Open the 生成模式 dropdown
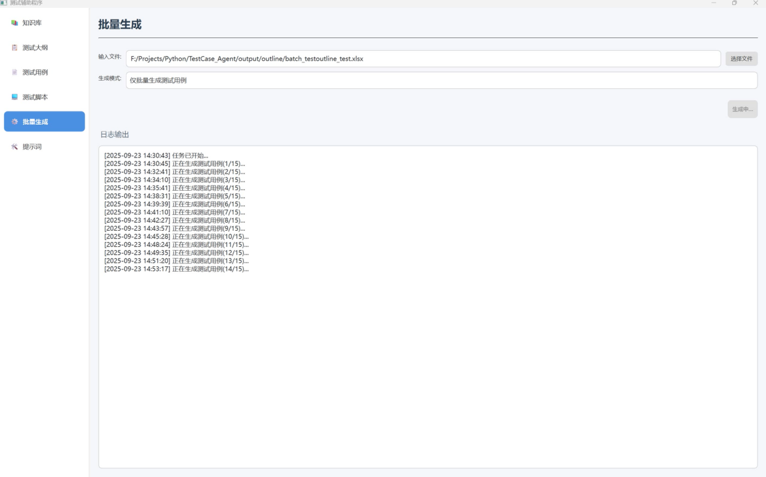Viewport: 766px width, 477px height. pos(441,81)
